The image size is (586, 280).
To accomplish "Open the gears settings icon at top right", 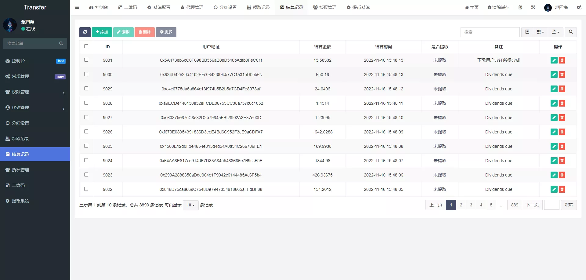I will point(579,7).
